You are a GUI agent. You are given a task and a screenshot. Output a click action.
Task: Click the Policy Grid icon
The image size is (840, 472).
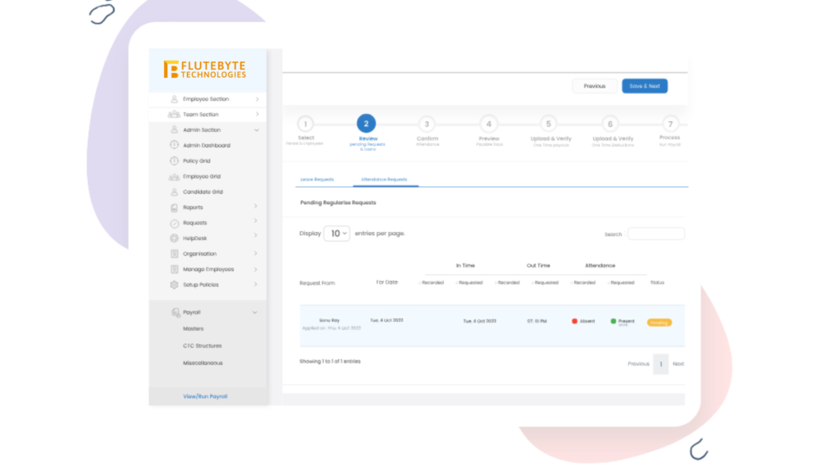click(174, 161)
